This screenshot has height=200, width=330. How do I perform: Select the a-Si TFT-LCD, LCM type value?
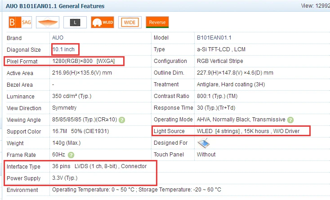[221, 49]
